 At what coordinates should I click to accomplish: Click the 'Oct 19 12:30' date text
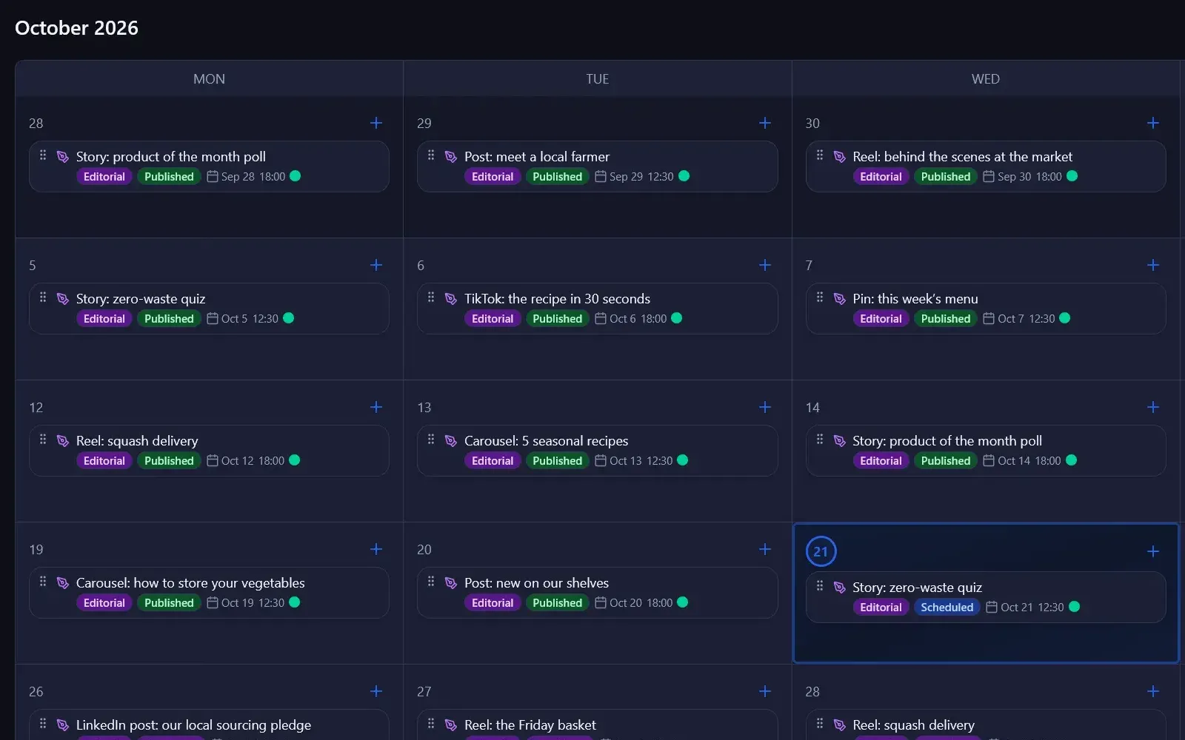point(253,602)
